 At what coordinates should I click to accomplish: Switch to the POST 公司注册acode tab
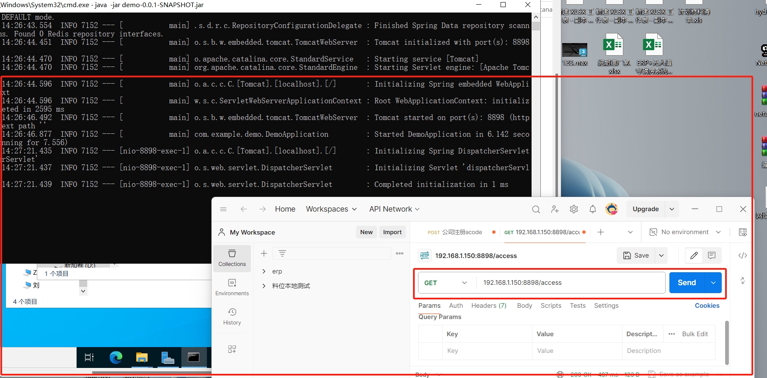pos(455,232)
